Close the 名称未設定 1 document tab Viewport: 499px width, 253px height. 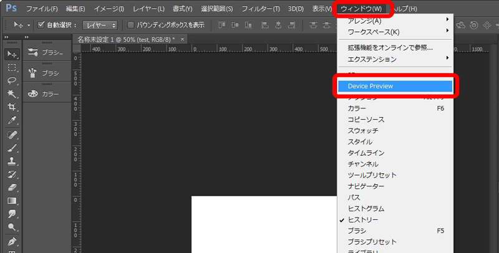(182, 39)
